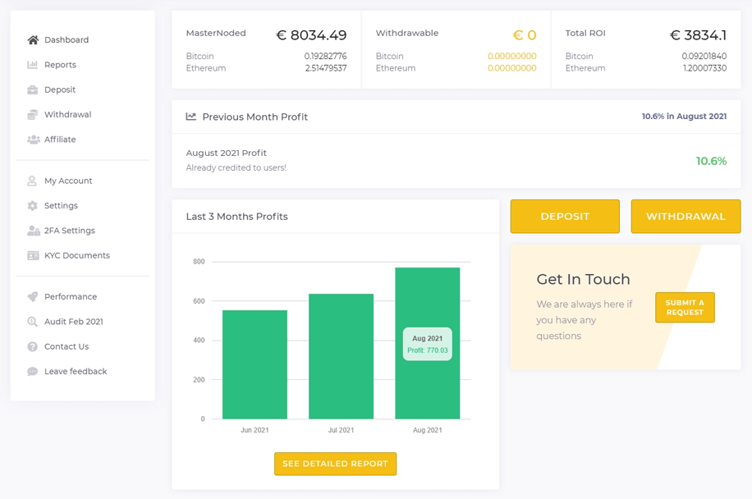Image resolution: width=752 pixels, height=499 pixels.
Task: Click the Settings gear icon
Action: click(x=30, y=205)
